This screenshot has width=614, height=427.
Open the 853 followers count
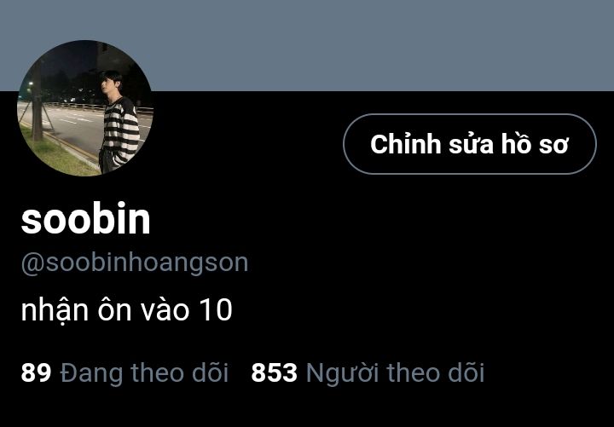pos(274,372)
